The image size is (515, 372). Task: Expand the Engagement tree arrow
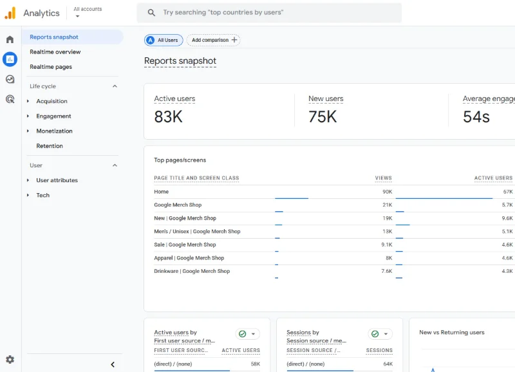pos(28,116)
